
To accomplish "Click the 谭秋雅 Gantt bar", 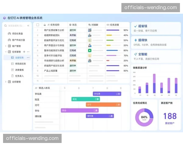I will click(100, 116).
